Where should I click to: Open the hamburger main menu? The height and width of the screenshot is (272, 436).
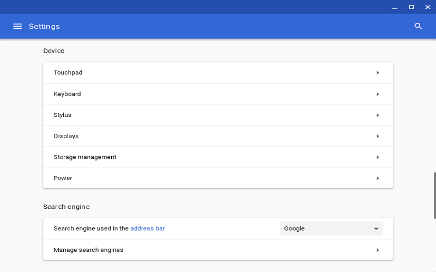pos(17,26)
